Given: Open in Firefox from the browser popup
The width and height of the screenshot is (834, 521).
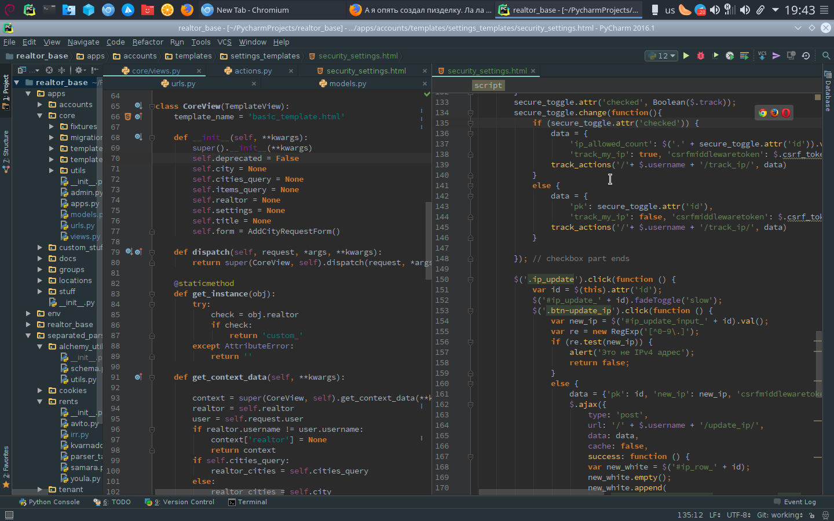Looking at the screenshot, I should pyautogui.click(x=774, y=113).
